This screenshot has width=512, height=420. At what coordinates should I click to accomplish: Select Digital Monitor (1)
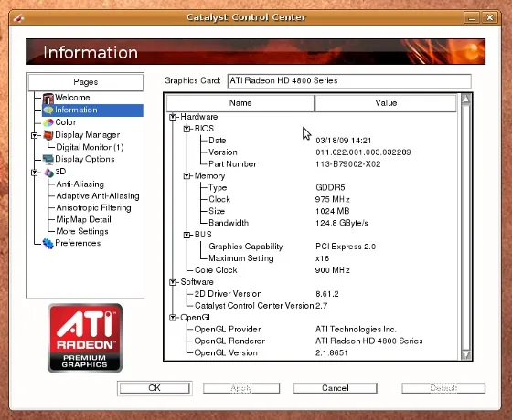(90, 147)
